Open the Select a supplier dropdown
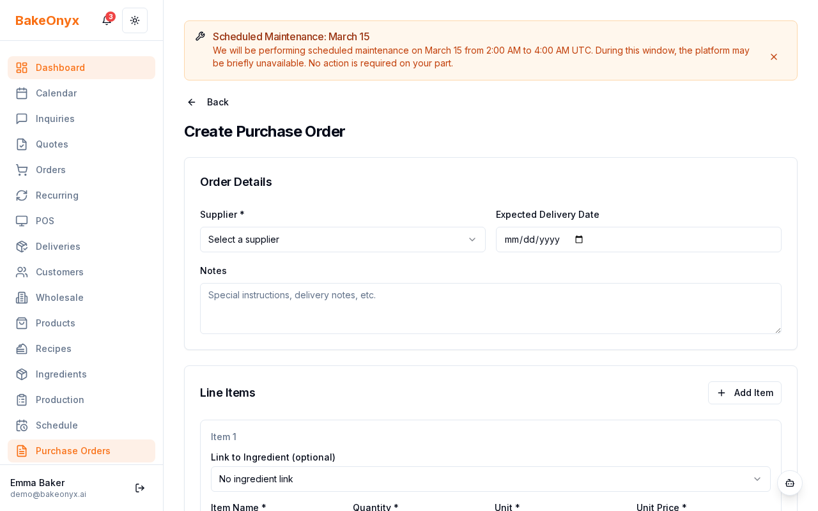Viewport: 818px width, 511px height. tap(343, 240)
